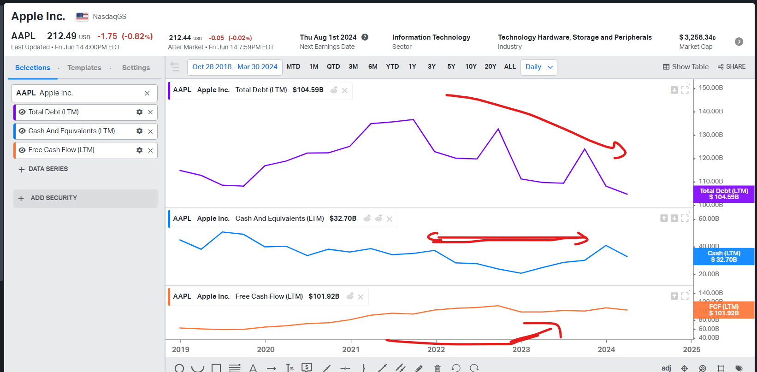
Task: Add a new data series
Action: [x=43, y=169]
